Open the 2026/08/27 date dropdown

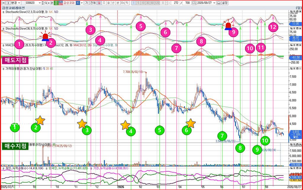tap(214, 3)
